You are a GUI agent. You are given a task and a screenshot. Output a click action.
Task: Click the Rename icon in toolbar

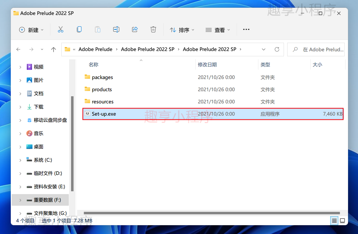pyautogui.click(x=116, y=29)
